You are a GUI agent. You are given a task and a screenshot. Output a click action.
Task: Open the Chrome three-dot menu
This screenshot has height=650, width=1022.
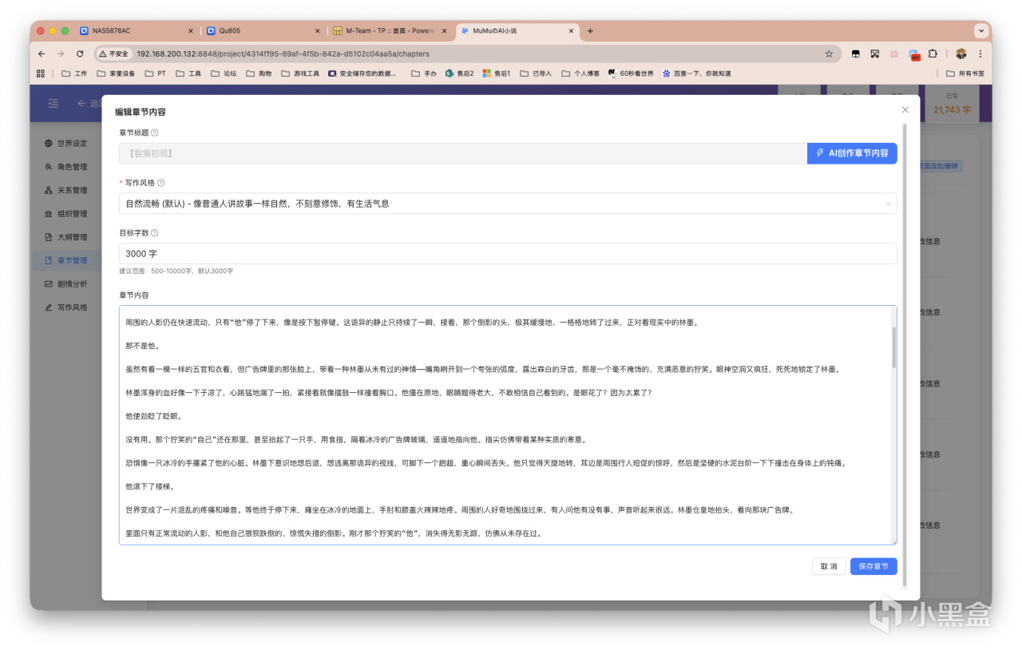[980, 54]
